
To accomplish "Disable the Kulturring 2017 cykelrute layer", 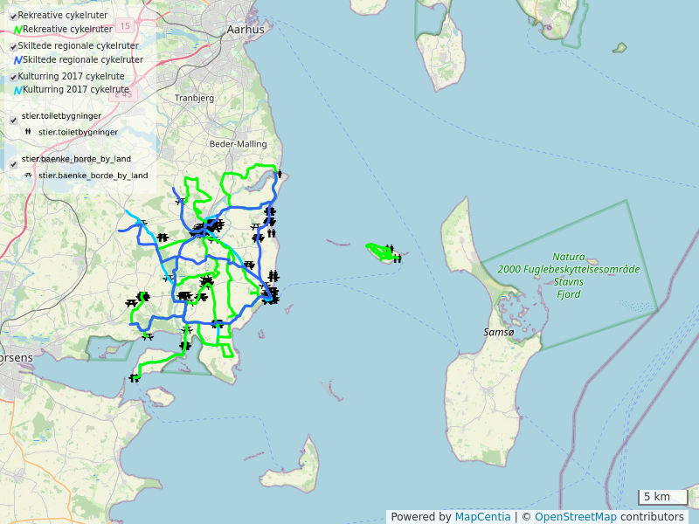I will coord(13,78).
